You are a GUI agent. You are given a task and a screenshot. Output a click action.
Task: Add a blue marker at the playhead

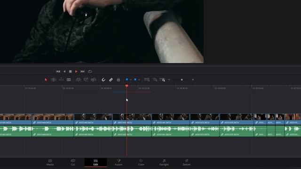(135, 79)
